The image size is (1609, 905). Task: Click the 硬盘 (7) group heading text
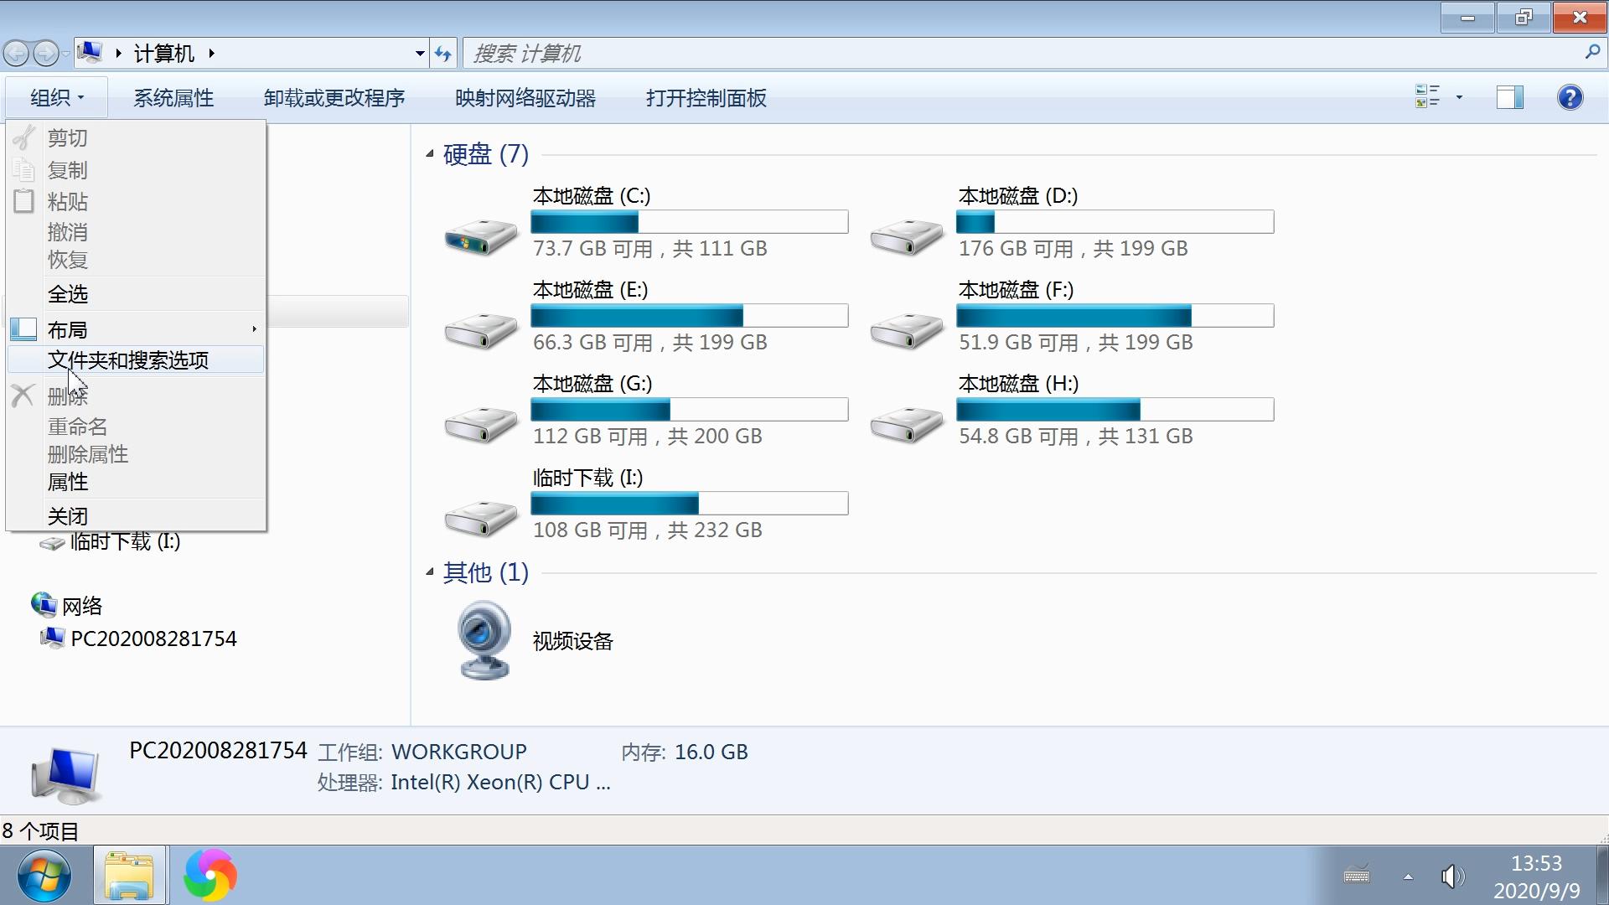point(485,154)
